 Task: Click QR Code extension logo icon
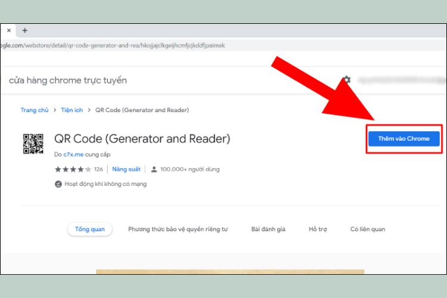coord(33,144)
